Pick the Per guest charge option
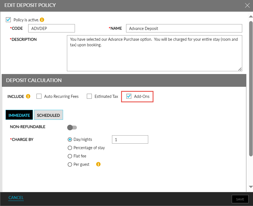The width and height of the screenshot is (253, 206). pyautogui.click(x=70, y=164)
